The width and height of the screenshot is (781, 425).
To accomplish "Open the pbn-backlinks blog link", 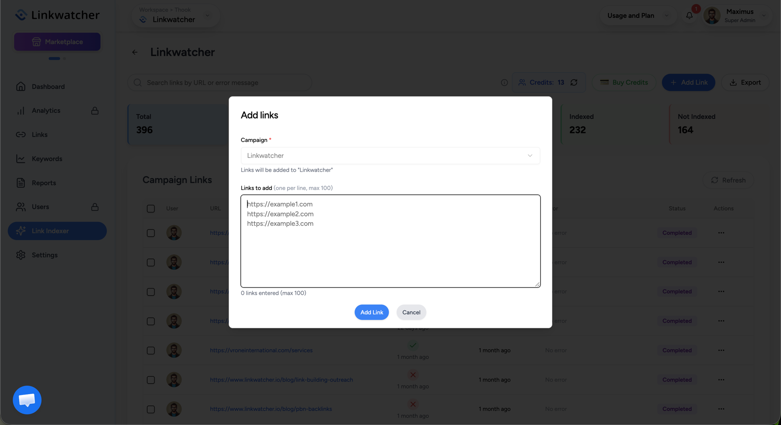I will (271, 409).
